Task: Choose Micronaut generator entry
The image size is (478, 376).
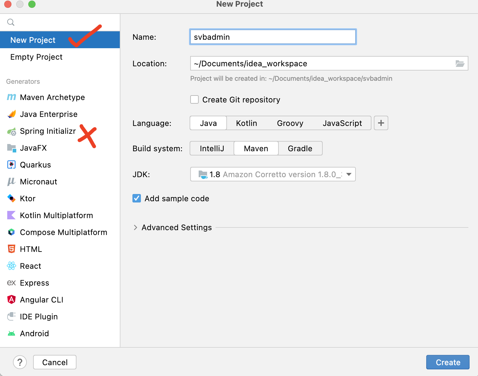Action: click(x=60, y=181)
